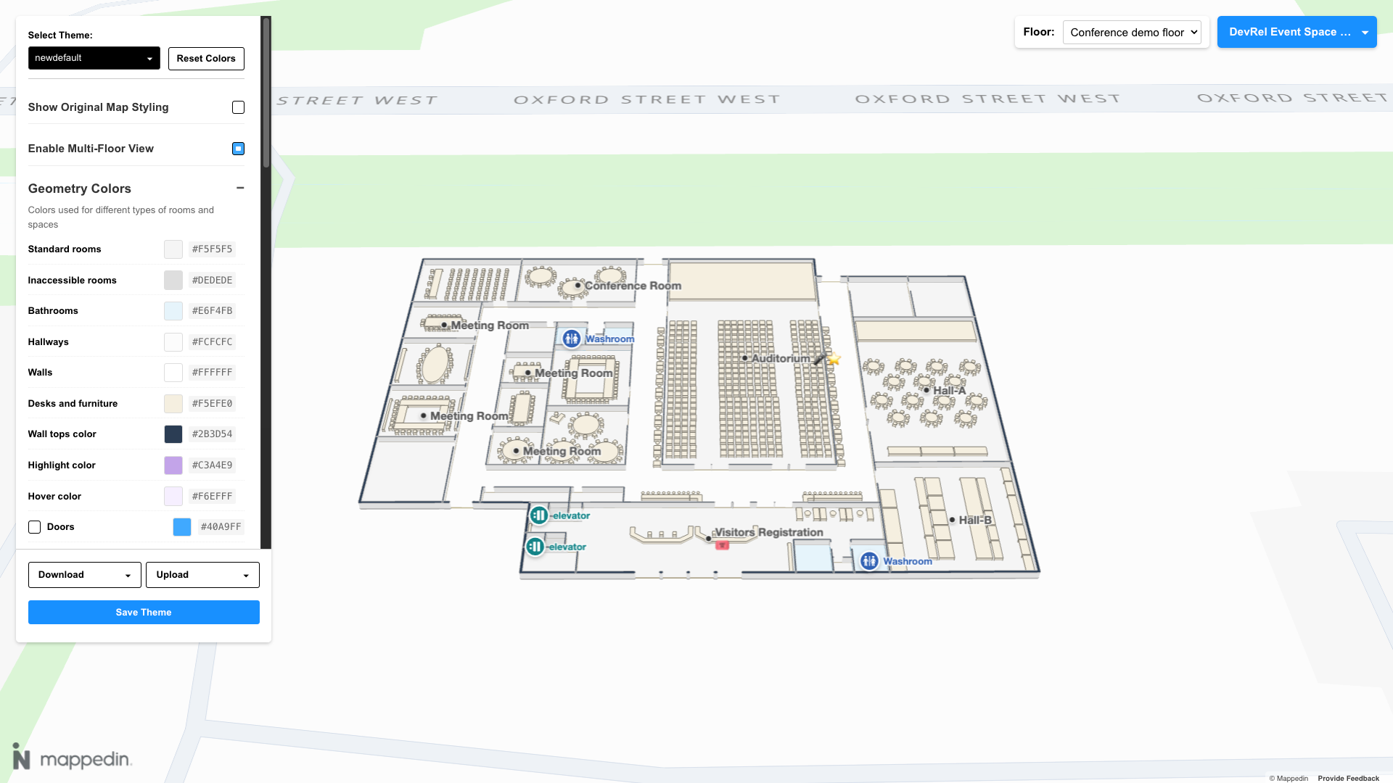Viewport: 1393px width, 783px height.
Task: Disable Enable Multi-Floor View
Action: click(238, 149)
